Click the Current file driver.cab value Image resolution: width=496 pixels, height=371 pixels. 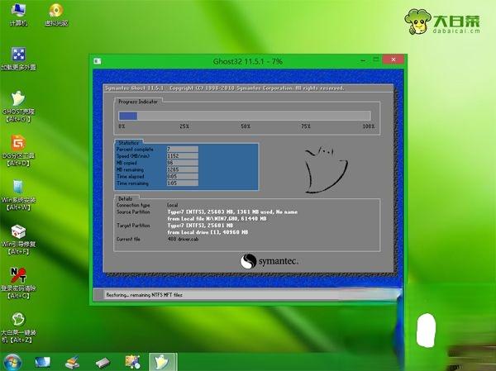click(183, 239)
